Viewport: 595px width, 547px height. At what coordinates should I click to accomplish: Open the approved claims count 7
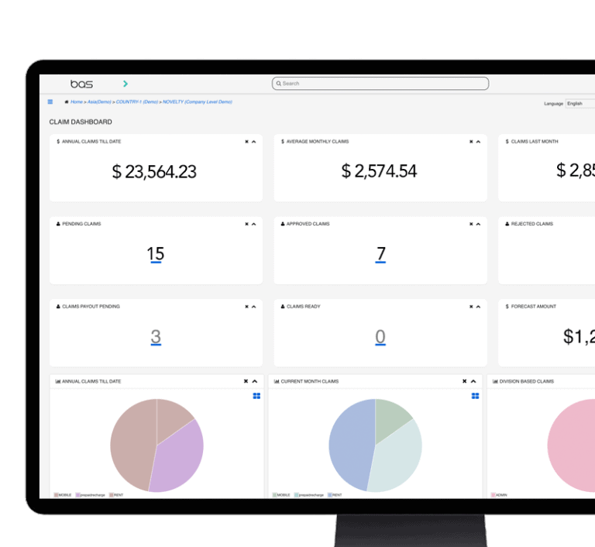click(380, 254)
